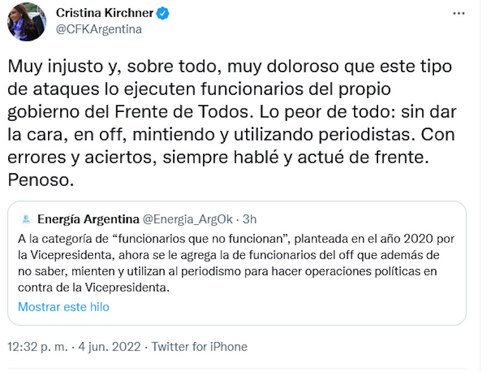Click the quoted tweet's 3h timestamp

point(250,219)
